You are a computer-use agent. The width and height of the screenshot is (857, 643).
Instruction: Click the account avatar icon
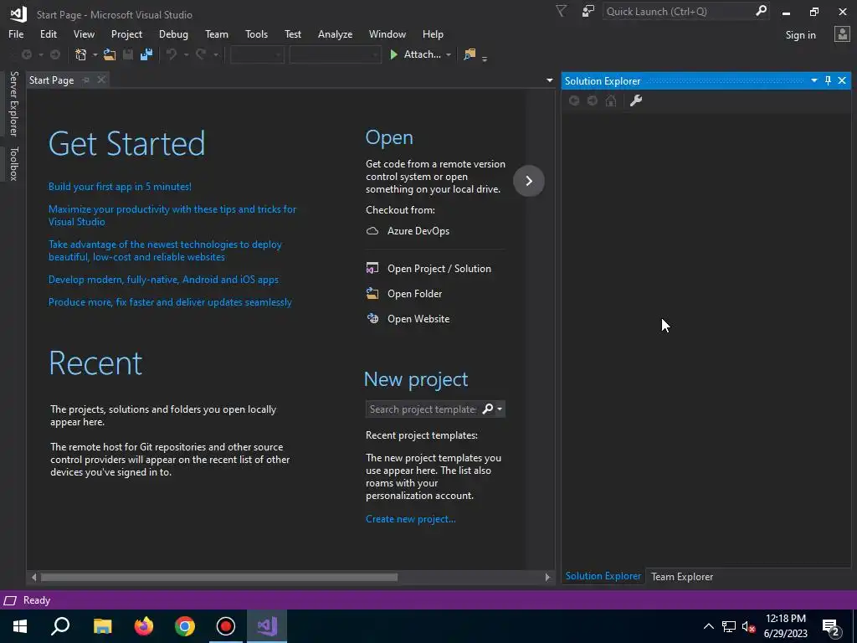842,33
